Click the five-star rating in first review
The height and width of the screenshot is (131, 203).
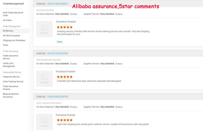(x=65, y=27)
